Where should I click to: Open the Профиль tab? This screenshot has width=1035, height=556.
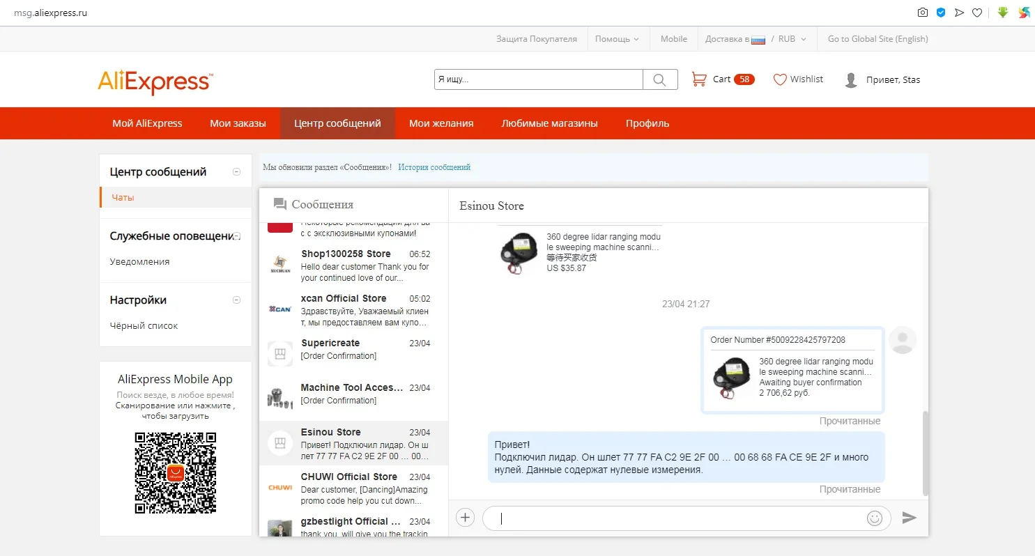pyautogui.click(x=647, y=123)
